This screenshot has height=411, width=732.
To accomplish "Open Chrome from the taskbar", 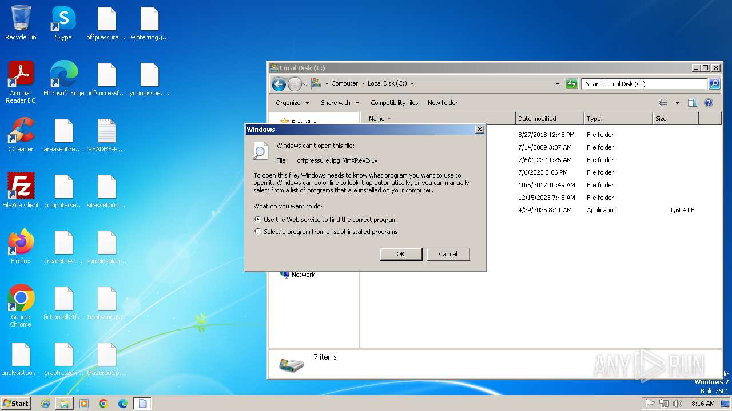I will 104,404.
